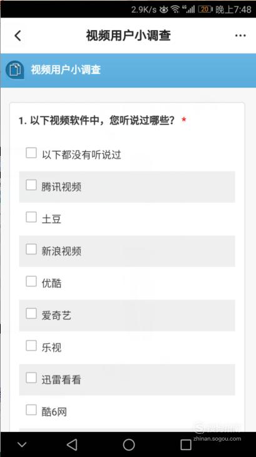This screenshot has width=256, height=457.
Task: Tap the back arrow in header
Action: pyautogui.click(x=18, y=36)
